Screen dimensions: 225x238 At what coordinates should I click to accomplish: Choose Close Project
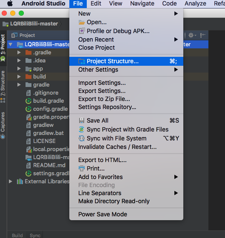[x=126, y=48]
